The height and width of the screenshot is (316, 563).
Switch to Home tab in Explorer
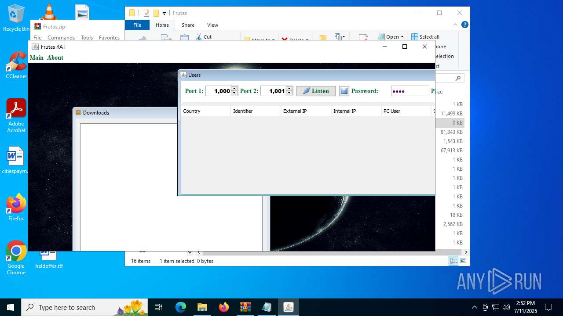tap(162, 25)
